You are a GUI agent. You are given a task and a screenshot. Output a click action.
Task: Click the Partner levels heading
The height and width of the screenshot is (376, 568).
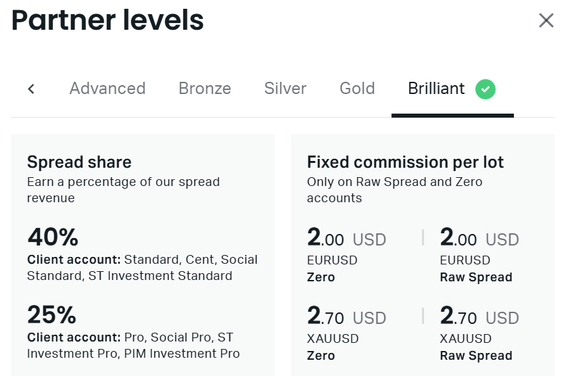[x=108, y=20]
